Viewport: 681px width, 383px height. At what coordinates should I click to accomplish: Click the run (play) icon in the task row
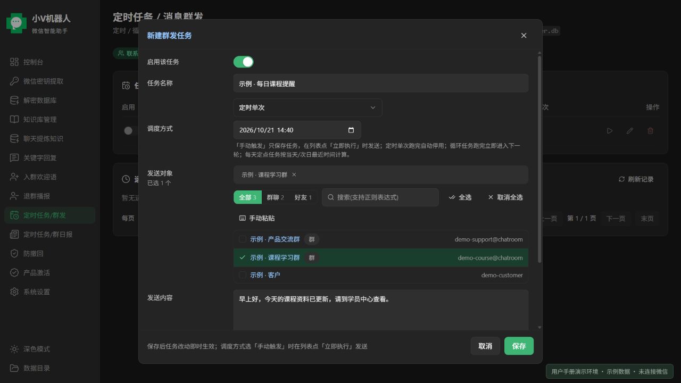click(x=610, y=131)
